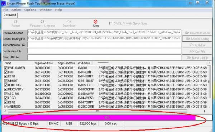Open the Help menu

click(58, 10)
